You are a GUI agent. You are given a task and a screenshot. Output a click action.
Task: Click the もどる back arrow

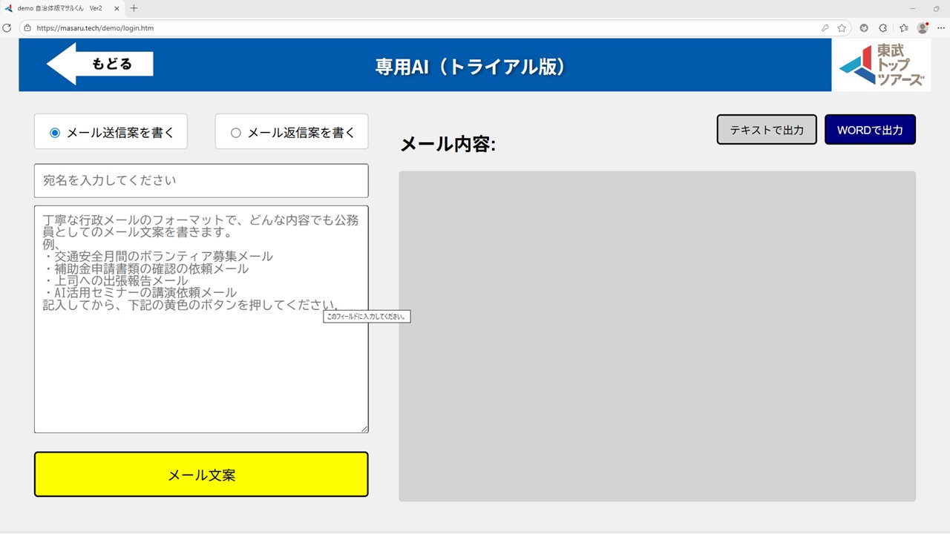coord(100,64)
